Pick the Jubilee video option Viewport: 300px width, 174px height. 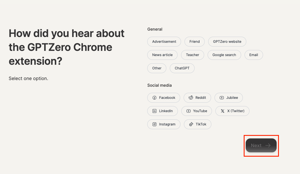(x=228, y=98)
